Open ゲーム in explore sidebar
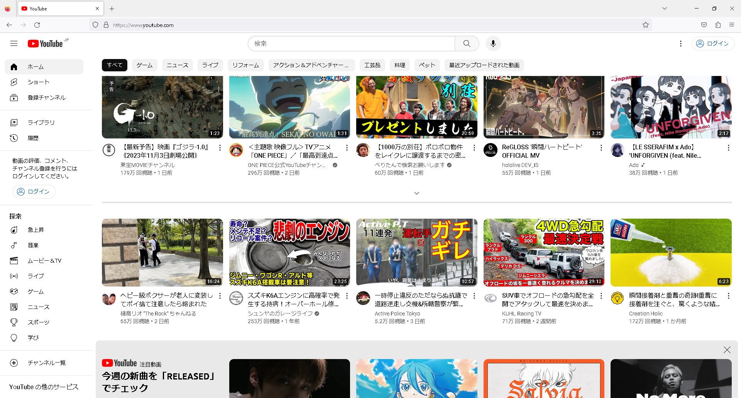 (44, 292)
